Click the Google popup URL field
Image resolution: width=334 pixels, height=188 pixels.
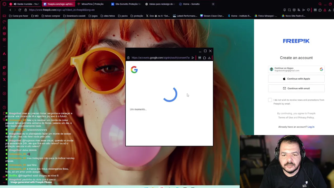pos(160,58)
